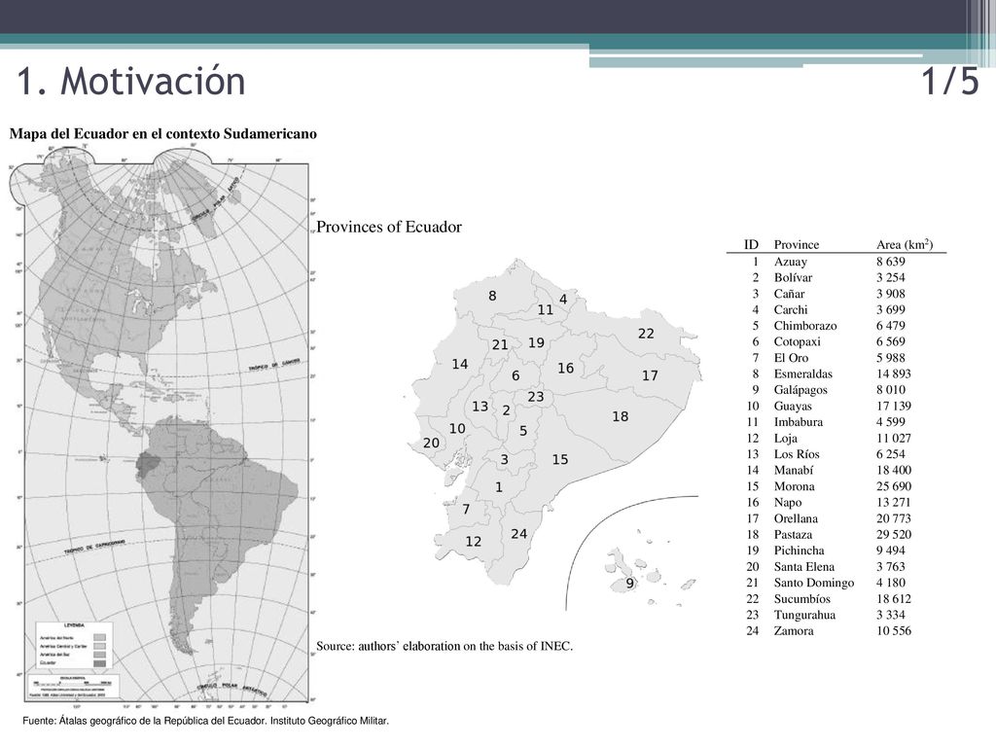Click the 'Provinces of Ecuador' map title
Viewport: 996px width, 747px height.
(x=389, y=227)
